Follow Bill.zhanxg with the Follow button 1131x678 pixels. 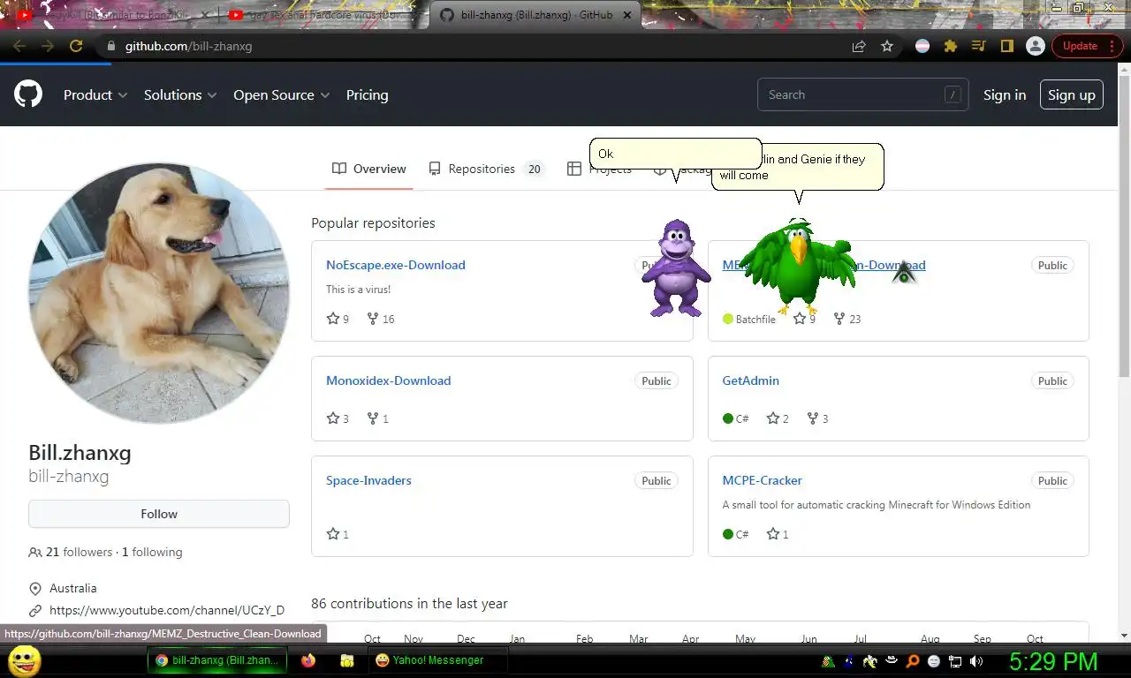(x=159, y=514)
